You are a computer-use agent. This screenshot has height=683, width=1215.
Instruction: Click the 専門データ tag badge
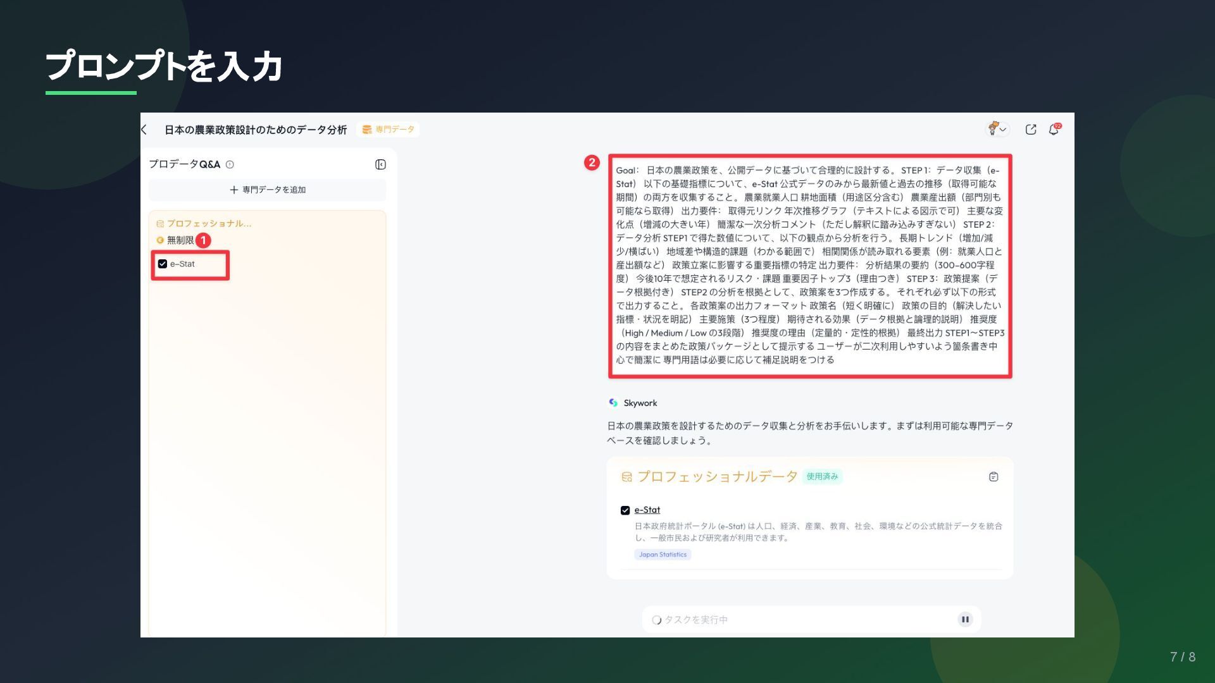pyautogui.click(x=388, y=130)
